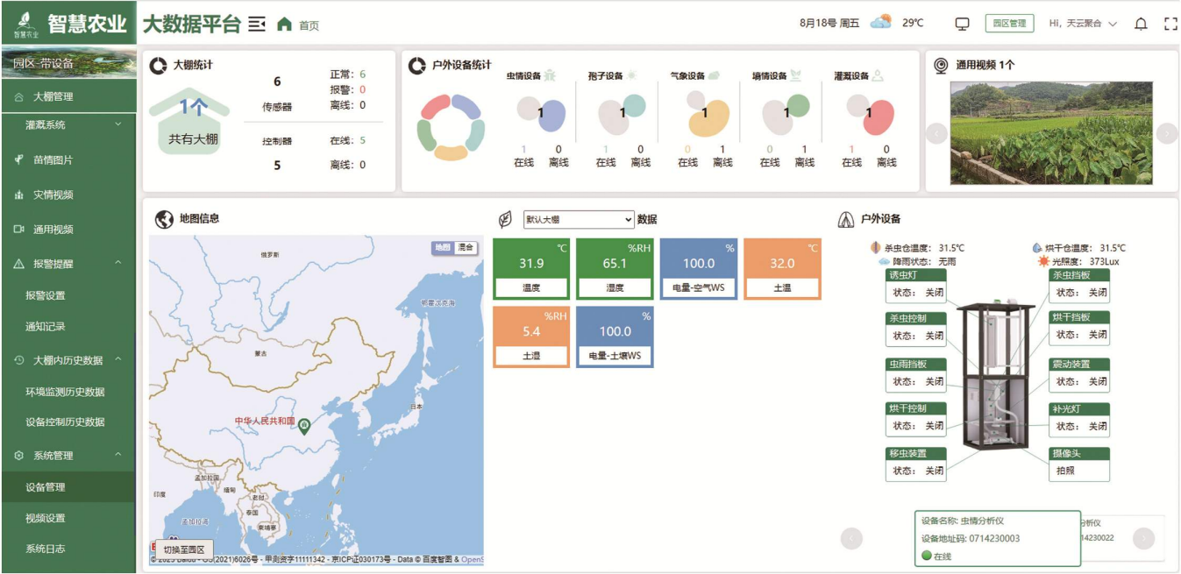The image size is (1181, 574).
Task: Open notifications bell icon
Action: pyautogui.click(x=1141, y=24)
